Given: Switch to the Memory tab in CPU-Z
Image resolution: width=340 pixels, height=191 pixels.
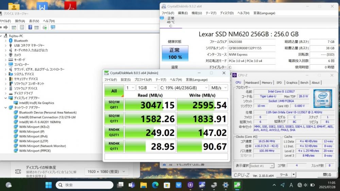Looking at the screenshot, I should 267,82.
